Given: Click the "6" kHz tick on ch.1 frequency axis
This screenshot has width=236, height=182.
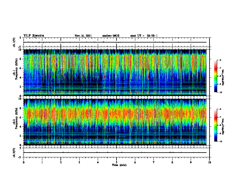Looking at the screenshot, I should pyautogui.click(x=21, y=68).
